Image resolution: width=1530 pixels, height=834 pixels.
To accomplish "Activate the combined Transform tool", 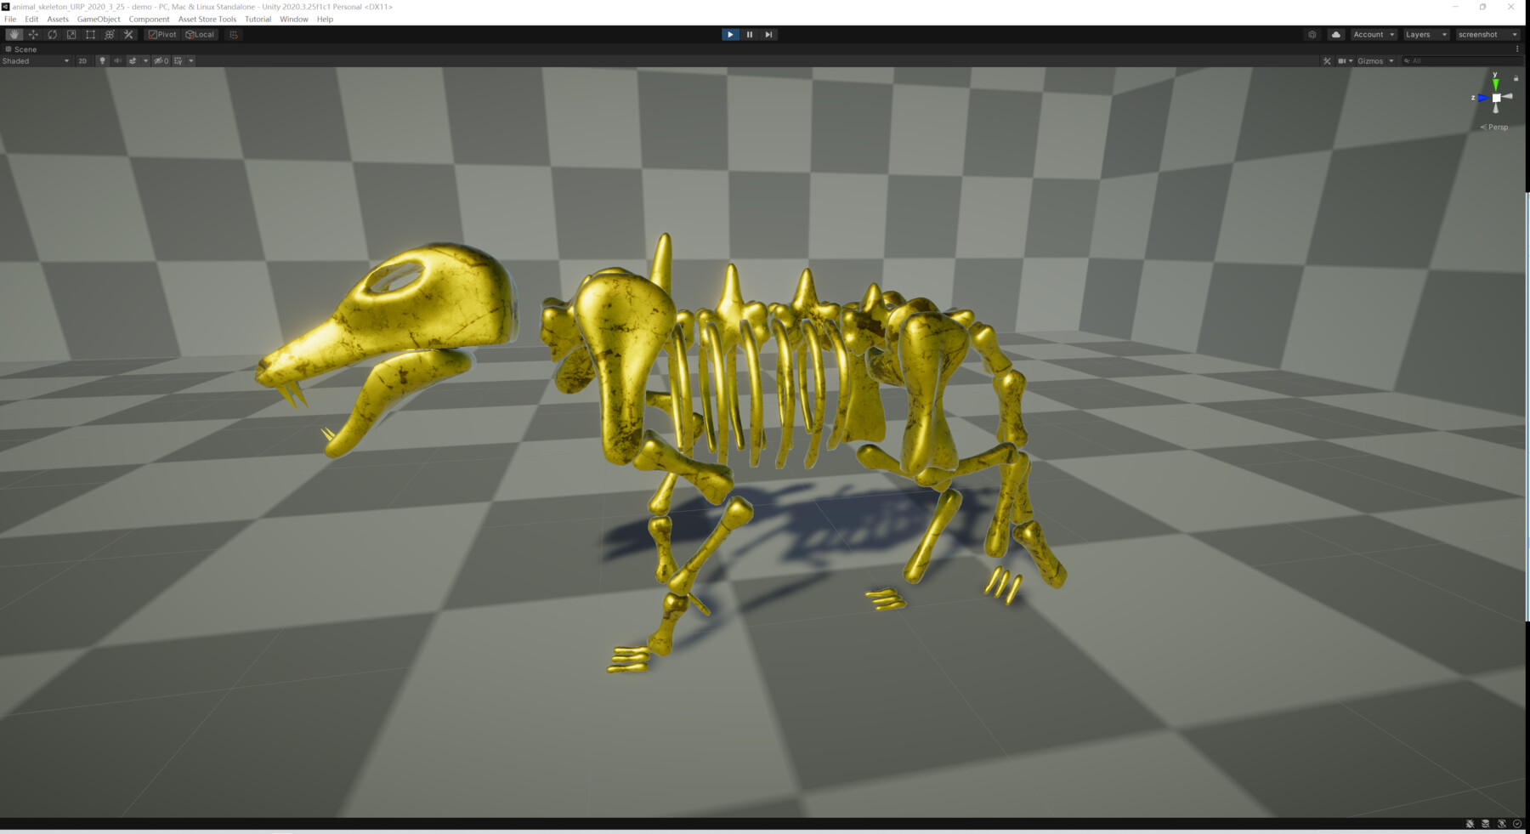I will [109, 34].
